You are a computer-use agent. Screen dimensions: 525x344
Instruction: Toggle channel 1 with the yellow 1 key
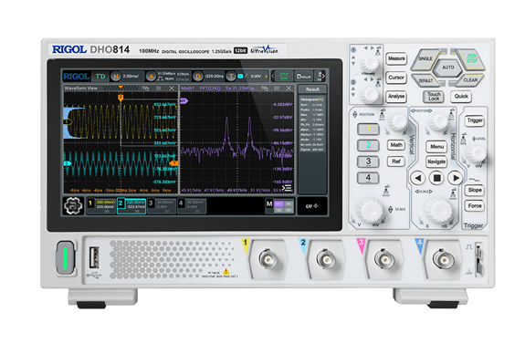coord(368,130)
